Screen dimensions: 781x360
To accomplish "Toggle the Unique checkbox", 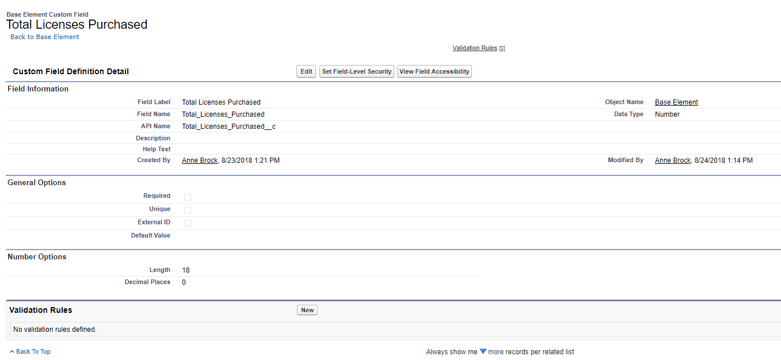I will tap(188, 210).
